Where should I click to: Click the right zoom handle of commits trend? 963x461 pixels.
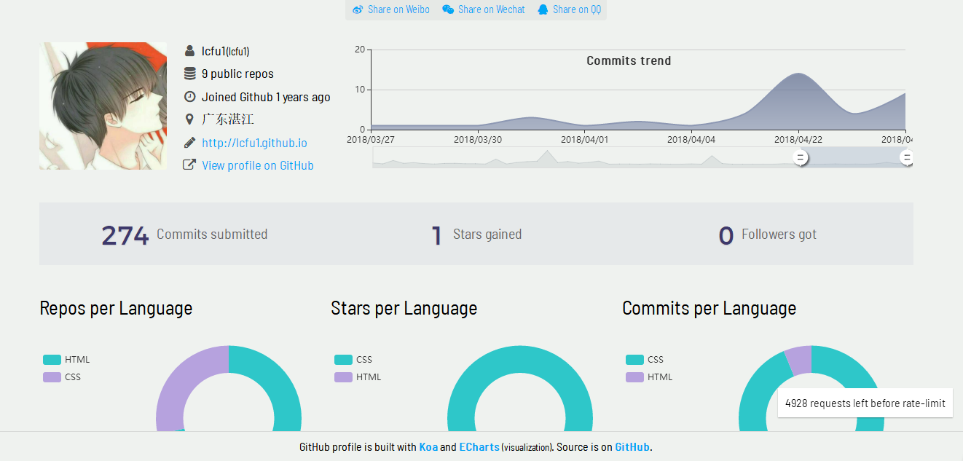pos(906,157)
